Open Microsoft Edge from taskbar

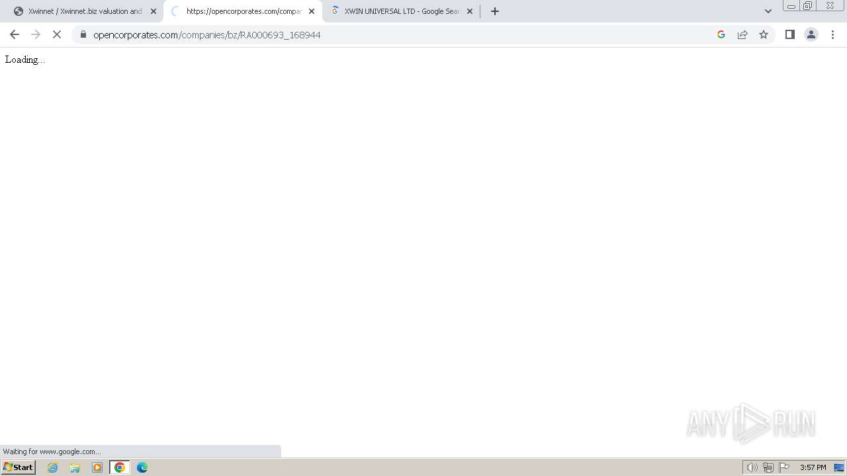point(142,467)
